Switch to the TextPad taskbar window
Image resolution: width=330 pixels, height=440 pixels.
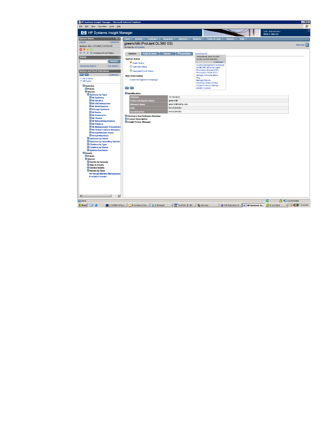click(x=185, y=205)
